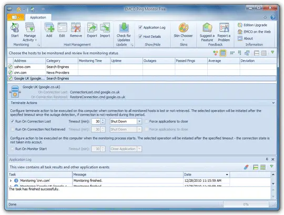Click the Connection Lost timeout field
The width and height of the screenshot is (284, 215).
click(96, 121)
